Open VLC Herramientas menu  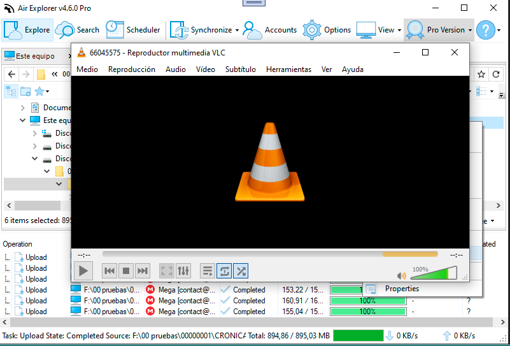(x=289, y=69)
